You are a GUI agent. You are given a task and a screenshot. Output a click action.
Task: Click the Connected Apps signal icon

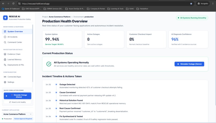click(5, 77)
